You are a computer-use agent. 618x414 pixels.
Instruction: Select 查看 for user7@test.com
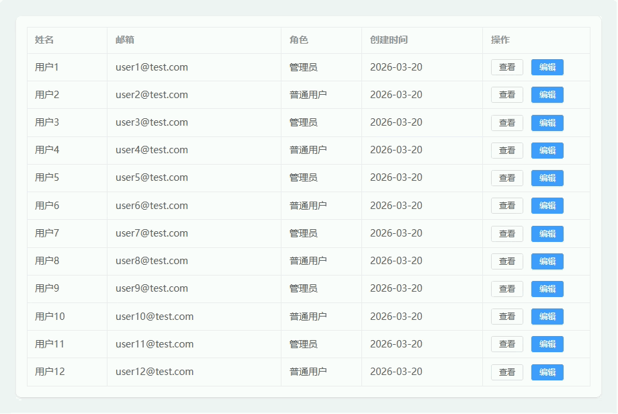click(506, 233)
